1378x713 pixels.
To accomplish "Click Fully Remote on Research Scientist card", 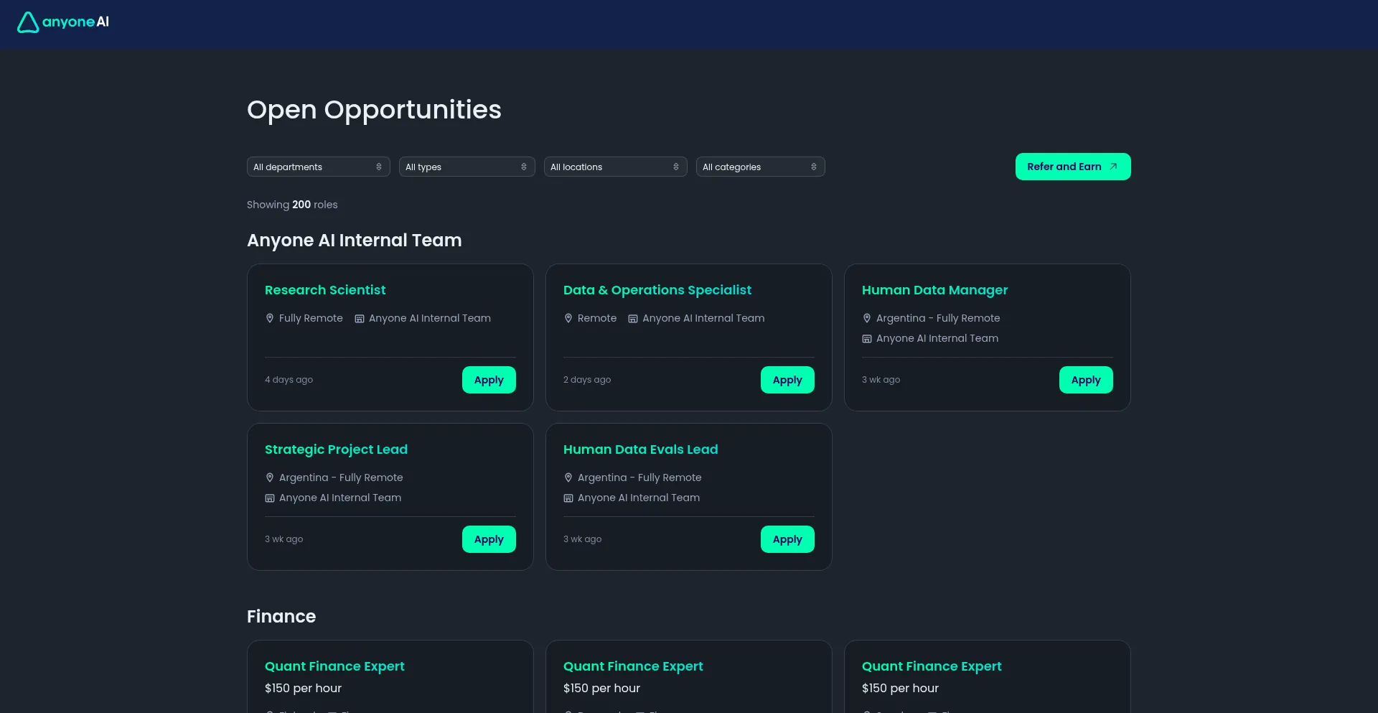I will 311,318.
